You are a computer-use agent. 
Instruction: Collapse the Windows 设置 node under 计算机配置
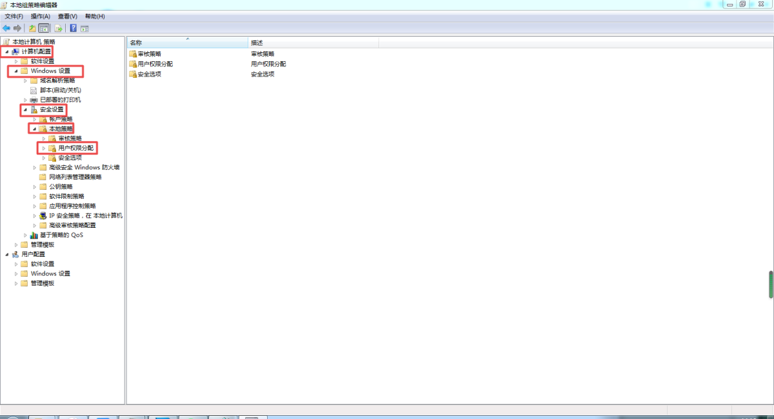point(16,71)
